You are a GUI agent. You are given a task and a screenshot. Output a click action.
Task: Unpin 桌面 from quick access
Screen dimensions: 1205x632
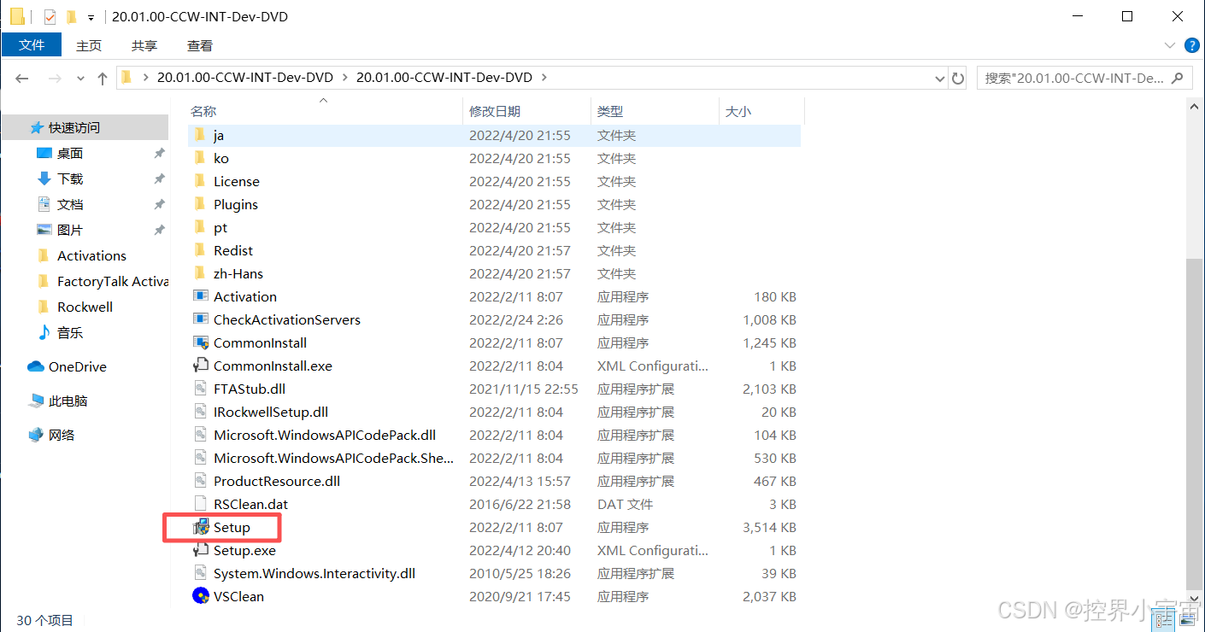(x=158, y=153)
